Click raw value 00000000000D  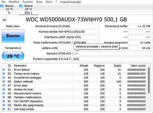[x=136, y=105]
